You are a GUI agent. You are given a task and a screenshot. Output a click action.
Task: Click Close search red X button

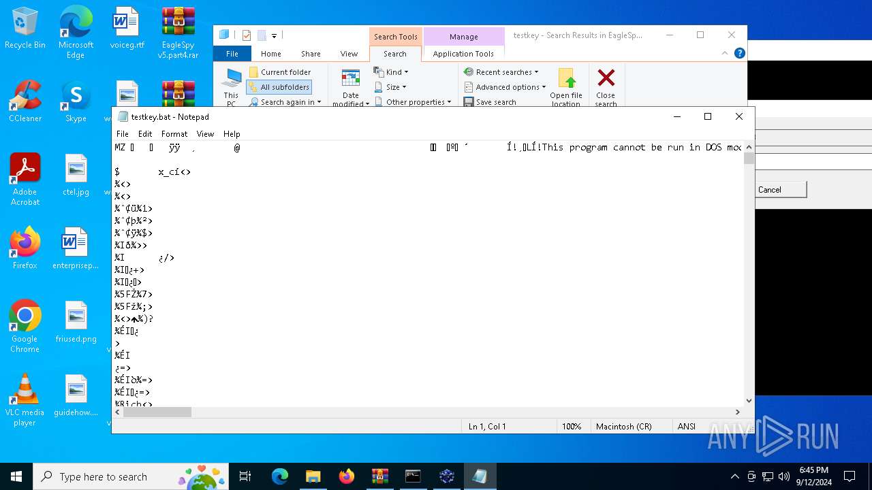pyautogui.click(x=606, y=87)
